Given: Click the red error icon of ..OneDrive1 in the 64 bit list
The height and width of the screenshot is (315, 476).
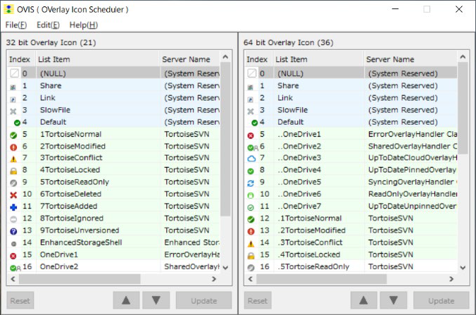Looking at the screenshot, I should pyautogui.click(x=251, y=135).
